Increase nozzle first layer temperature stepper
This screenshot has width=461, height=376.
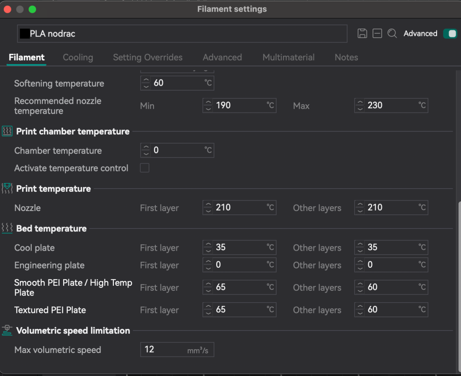coord(208,205)
